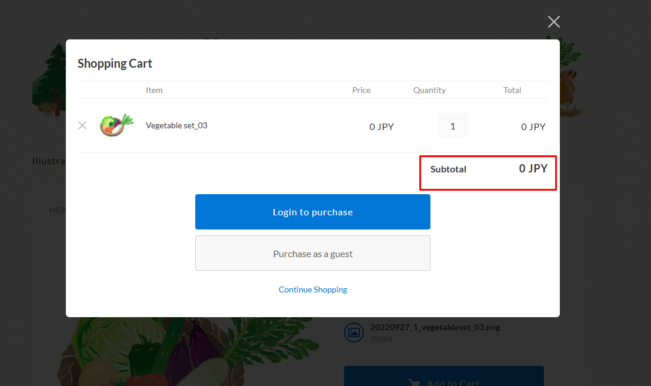
Task: Select Continue Shopping
Action: (312, 289)
